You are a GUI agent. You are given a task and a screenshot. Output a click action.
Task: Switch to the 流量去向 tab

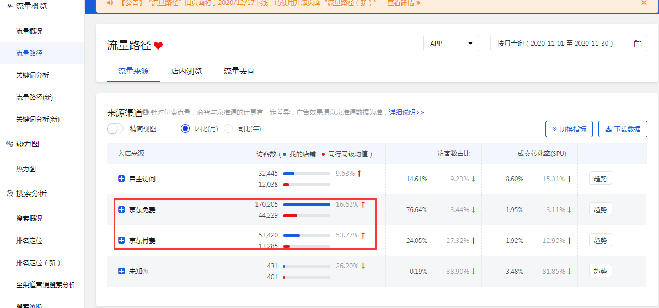(239, 71)
